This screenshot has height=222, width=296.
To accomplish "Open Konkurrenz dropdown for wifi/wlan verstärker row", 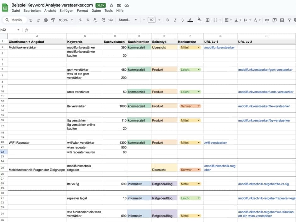I will coord(199,143).
